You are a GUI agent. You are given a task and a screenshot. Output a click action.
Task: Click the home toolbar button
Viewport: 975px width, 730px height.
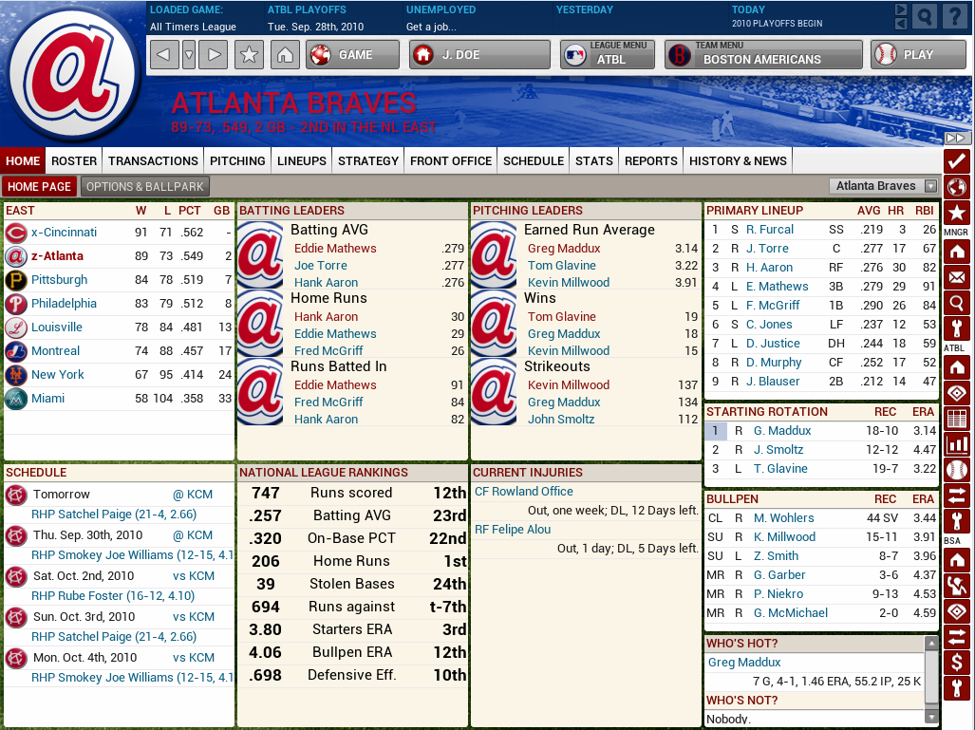(285, 55)
